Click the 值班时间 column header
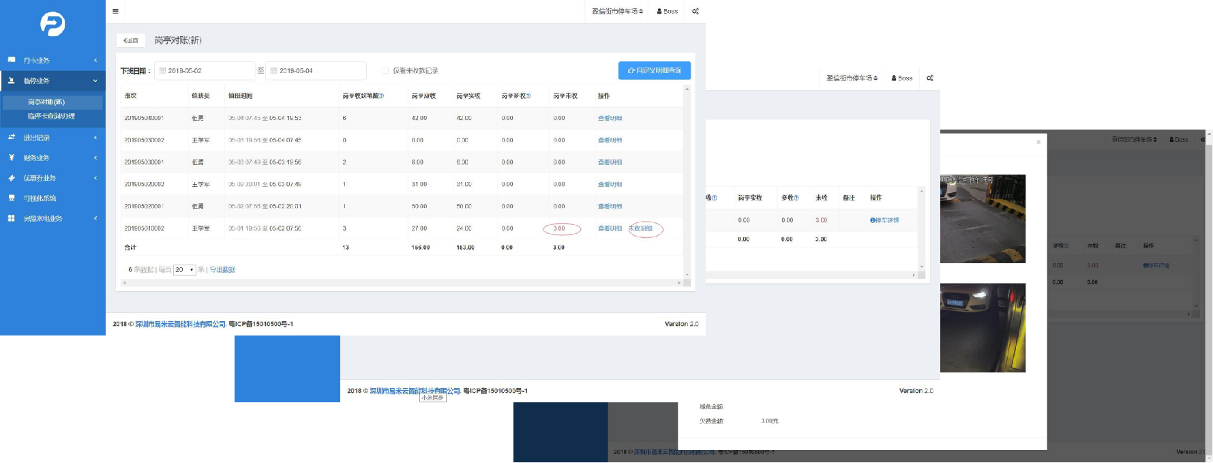This screenshot has width=1213, height=463. [241, 96]
